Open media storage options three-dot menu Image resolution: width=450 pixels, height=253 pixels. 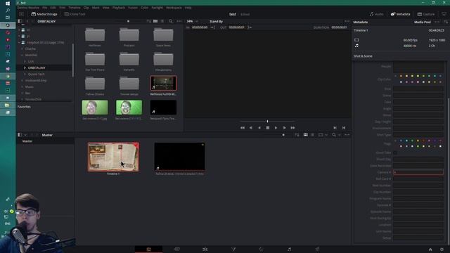click(x=179, y=21)
